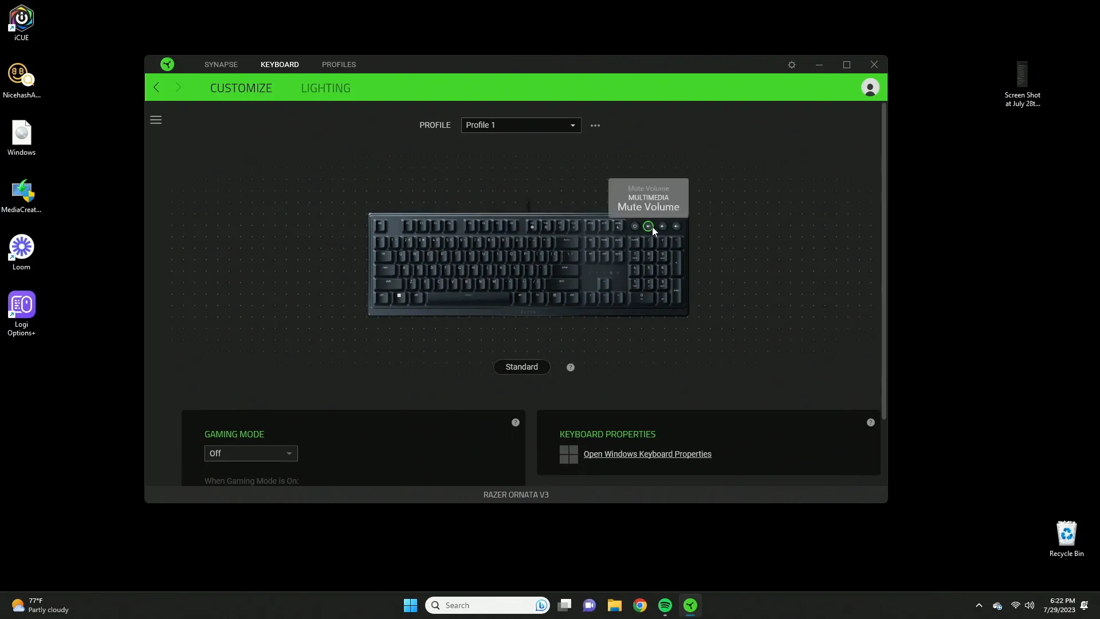Click the Synapse window vertical scrollbar
The width and height of the screenshot is (1100, 619).
coord(884,261)
